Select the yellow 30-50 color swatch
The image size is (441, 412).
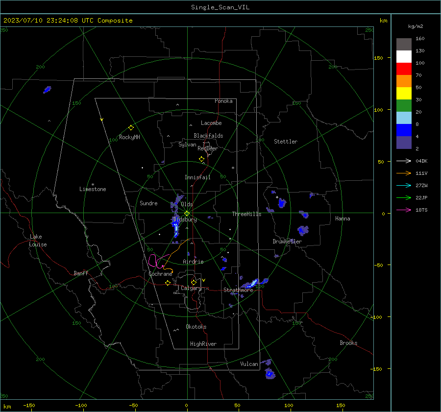[404, 94]
